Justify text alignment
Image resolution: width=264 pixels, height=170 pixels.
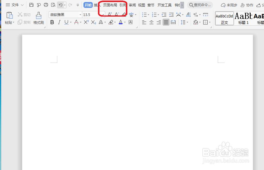click(166, 22)
